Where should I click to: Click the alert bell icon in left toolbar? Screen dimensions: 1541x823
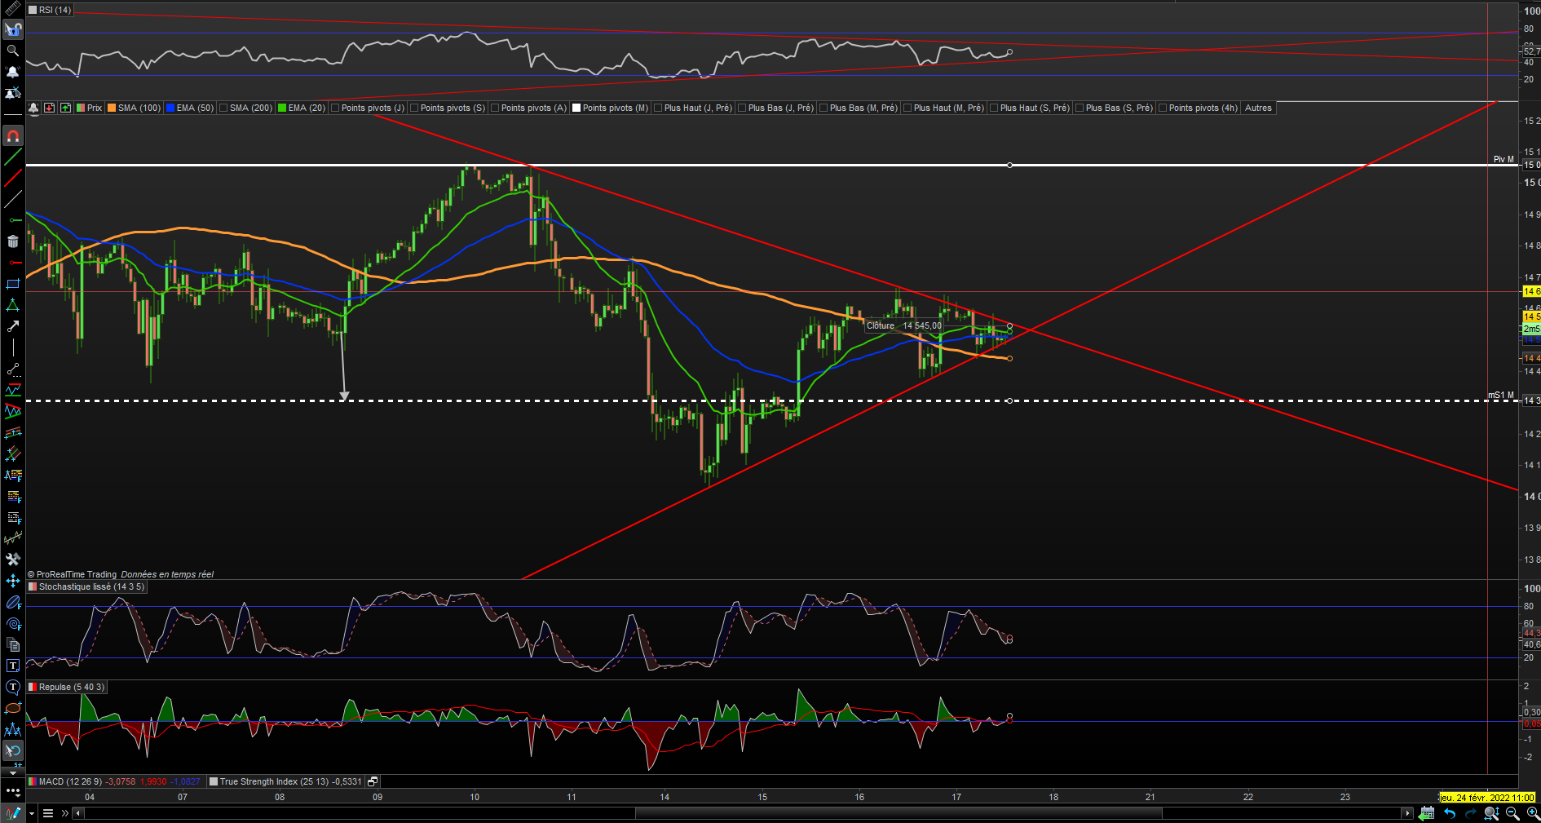pos(12,72)
